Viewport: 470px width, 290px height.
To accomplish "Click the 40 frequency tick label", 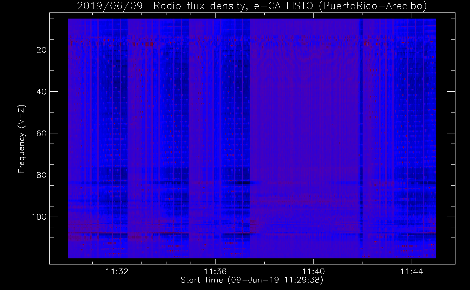I will [42, 92].
